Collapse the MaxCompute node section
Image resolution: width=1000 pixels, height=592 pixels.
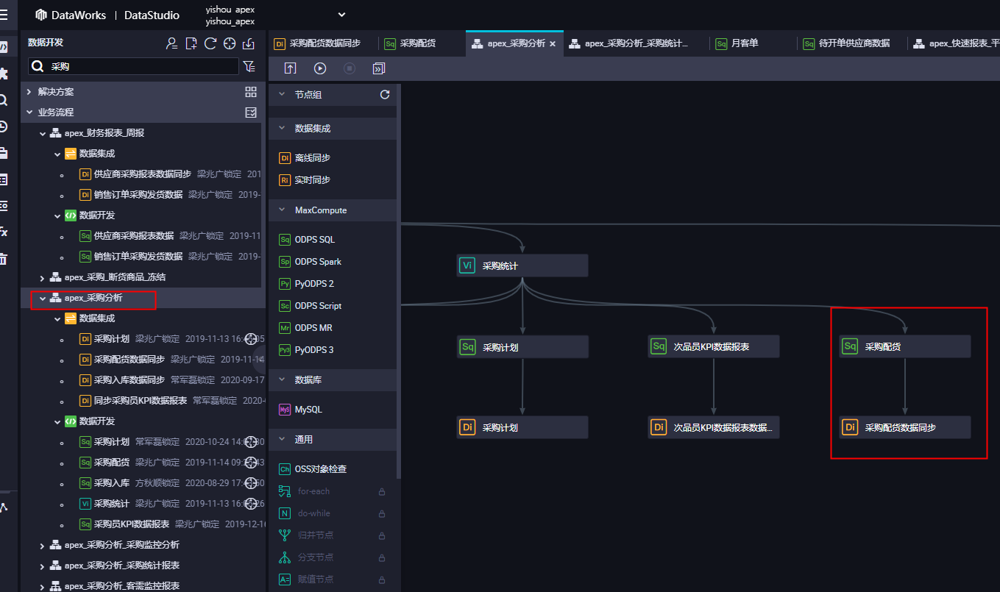click(282, 210)
